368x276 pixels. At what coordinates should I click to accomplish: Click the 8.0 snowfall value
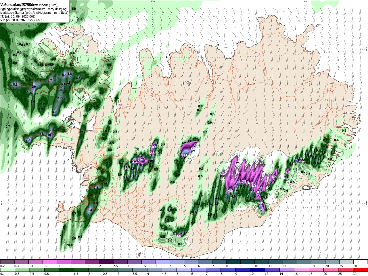tap(154, 147)
